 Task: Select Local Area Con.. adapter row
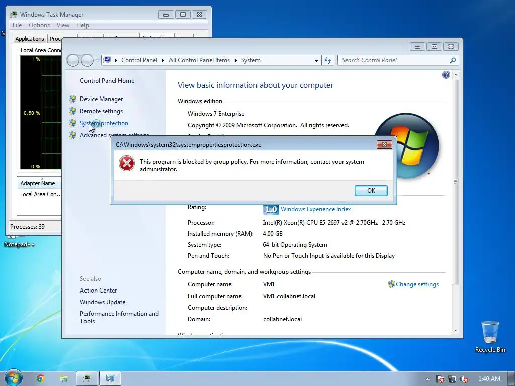(40, 194)
